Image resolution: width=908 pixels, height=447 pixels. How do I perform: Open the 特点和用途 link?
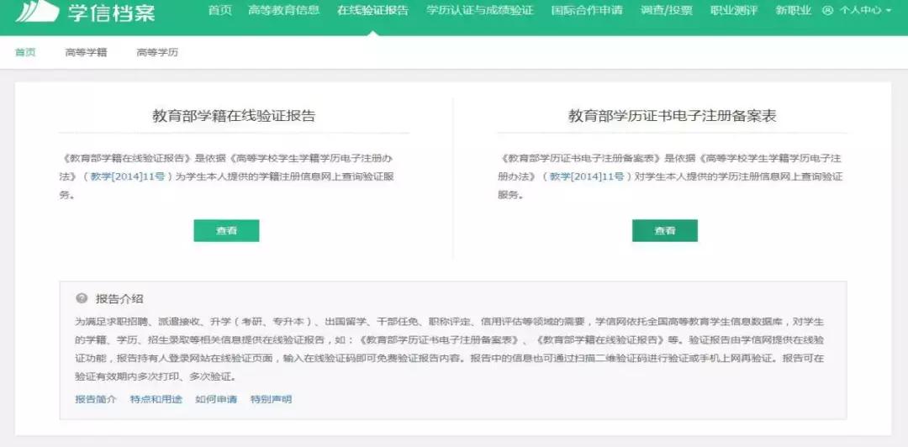[x=156, y=399]
